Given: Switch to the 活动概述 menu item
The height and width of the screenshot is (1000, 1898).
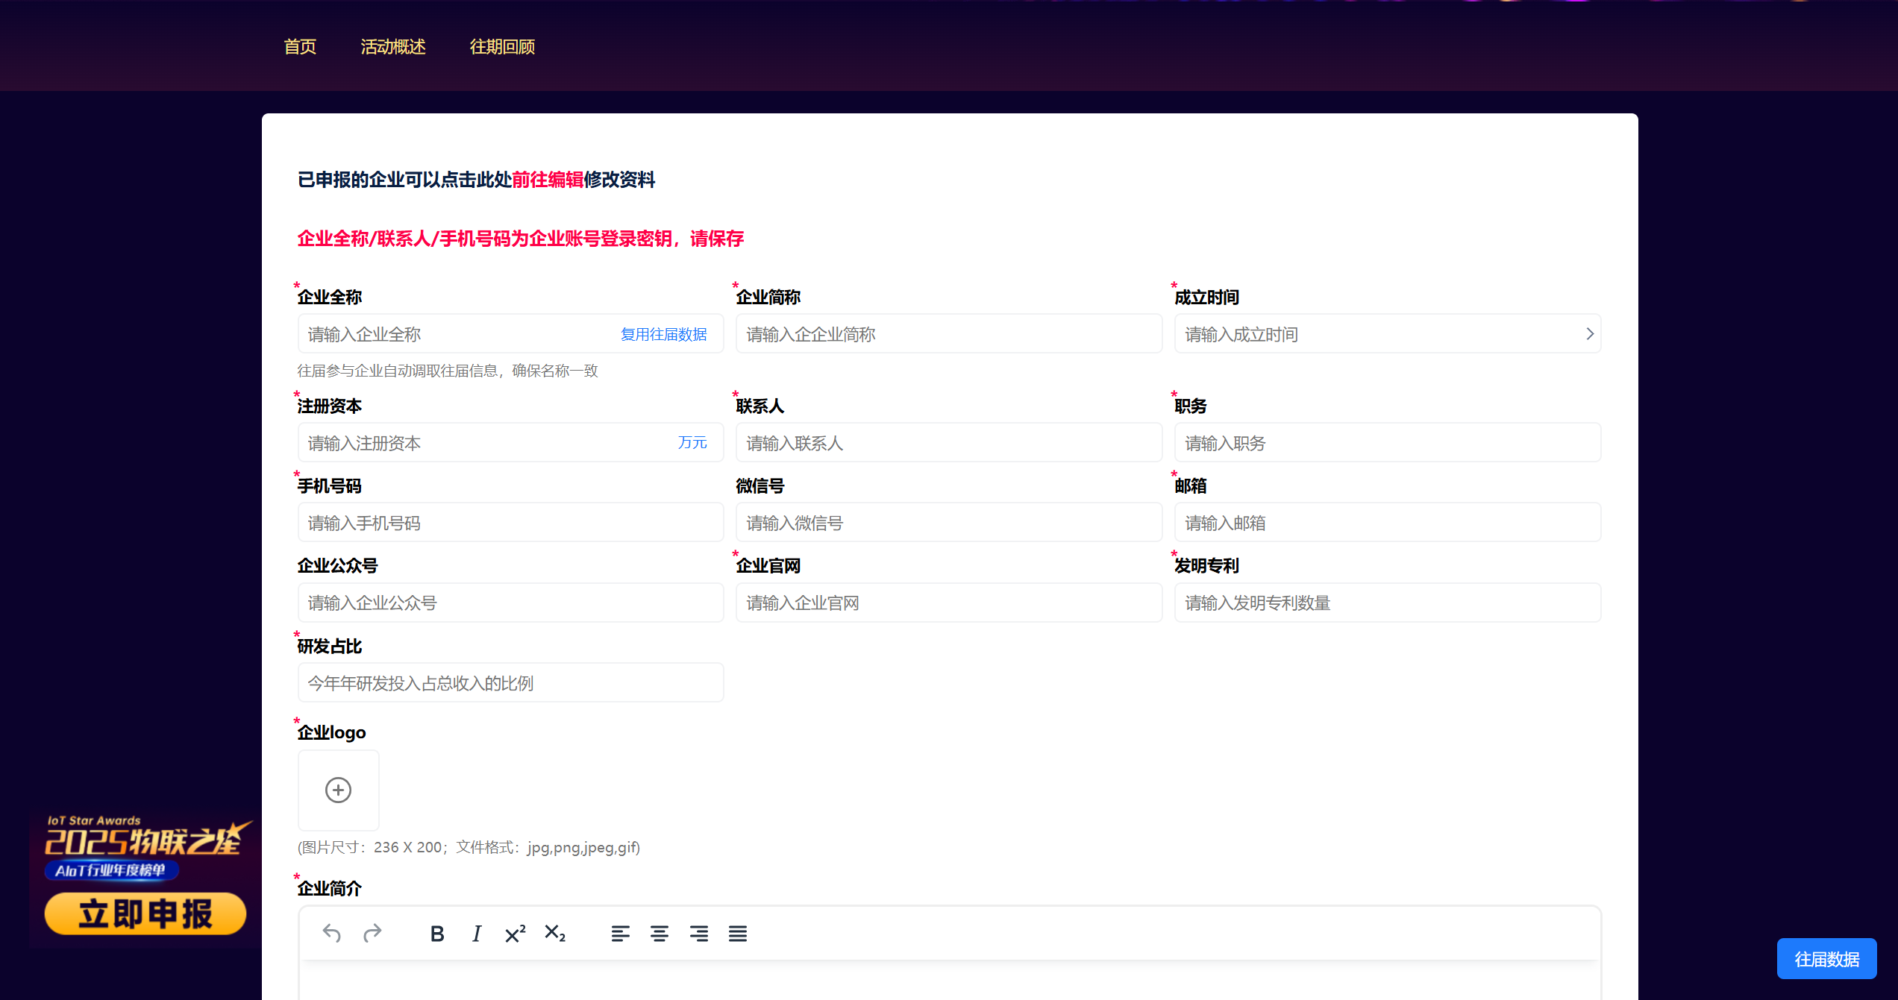Looking at the screenshot, I should pyautogui.click(x=393, y=46).
